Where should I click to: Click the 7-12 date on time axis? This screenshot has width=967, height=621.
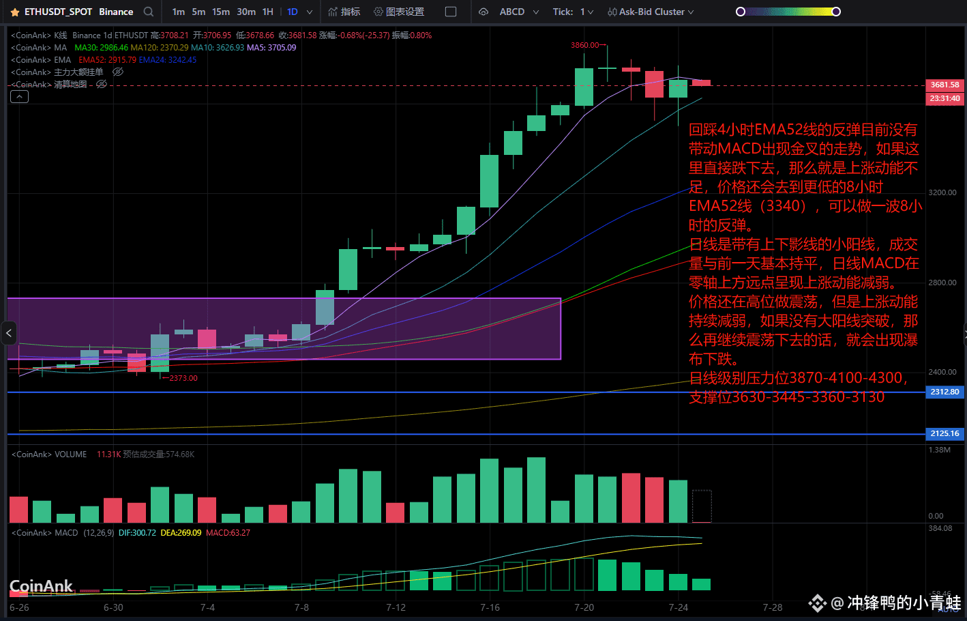click(396, 607)
